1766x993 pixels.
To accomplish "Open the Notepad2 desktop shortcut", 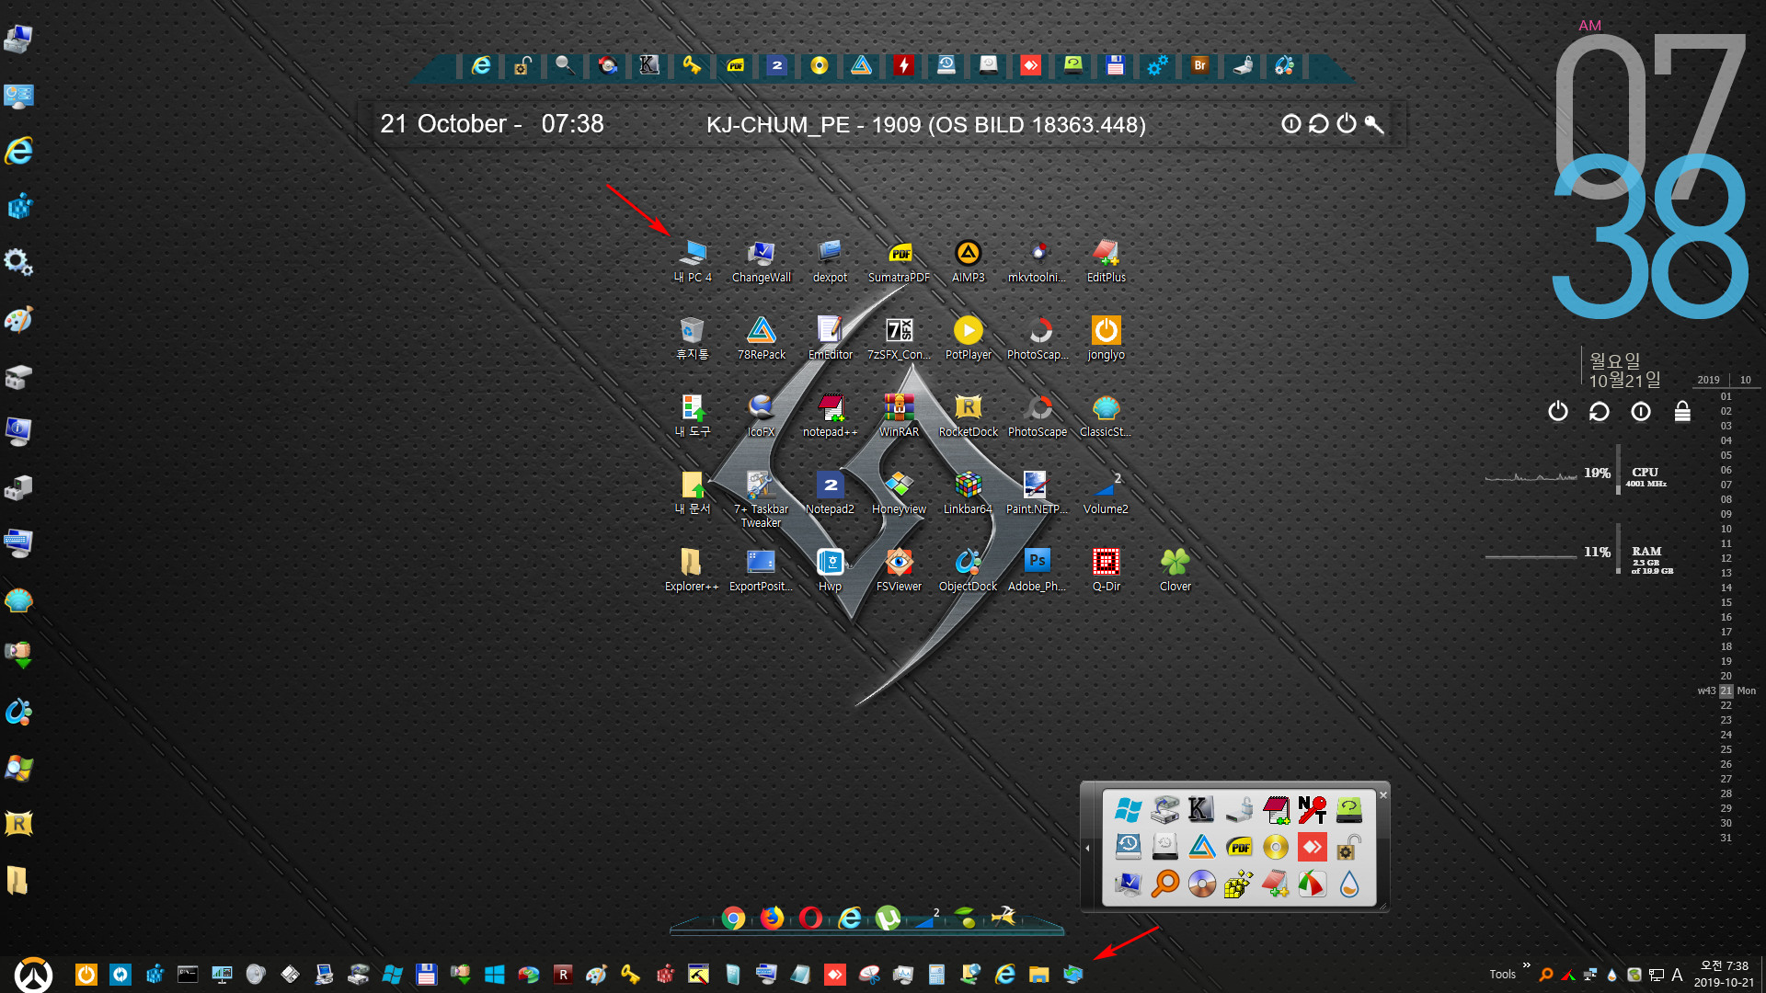I will tap(830, 493).
